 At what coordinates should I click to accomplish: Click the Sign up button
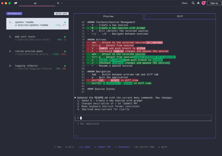214,3
